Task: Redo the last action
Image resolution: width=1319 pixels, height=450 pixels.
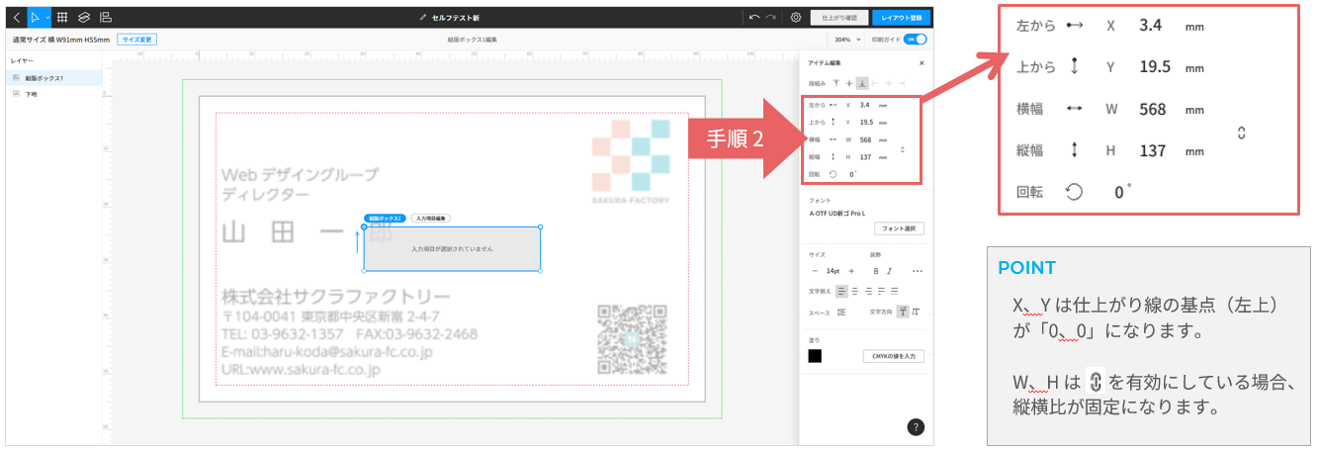Action: coord(770,17)
